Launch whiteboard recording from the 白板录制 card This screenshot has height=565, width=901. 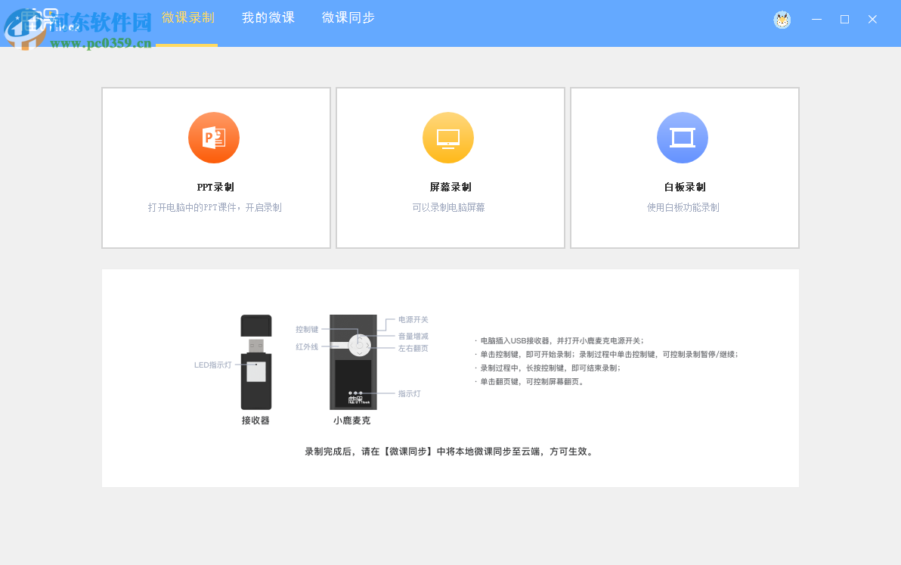tap(684, 167)
